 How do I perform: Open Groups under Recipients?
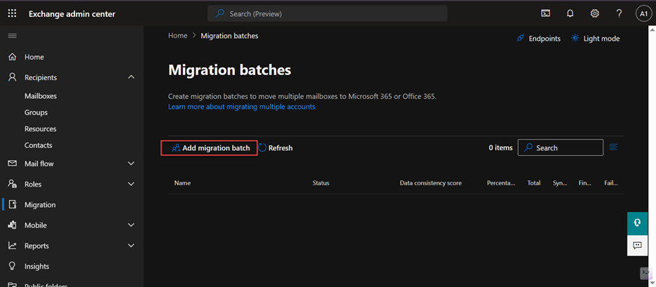click(x=36, y=112)
